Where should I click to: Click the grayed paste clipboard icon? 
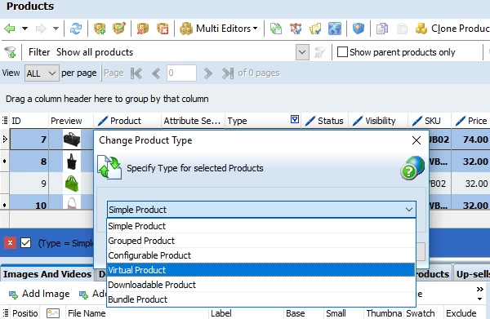(402, 29)
